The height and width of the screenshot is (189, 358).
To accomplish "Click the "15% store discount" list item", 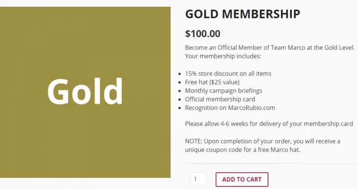I will [228, 73].
